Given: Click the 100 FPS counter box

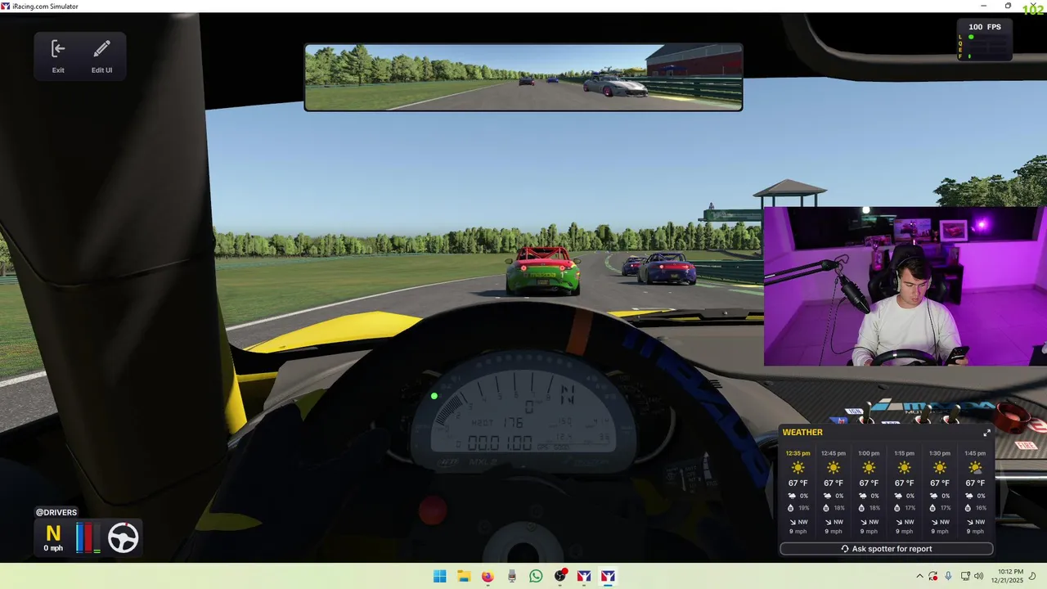Looking at the screenshot, I should [x=985, y=41].
